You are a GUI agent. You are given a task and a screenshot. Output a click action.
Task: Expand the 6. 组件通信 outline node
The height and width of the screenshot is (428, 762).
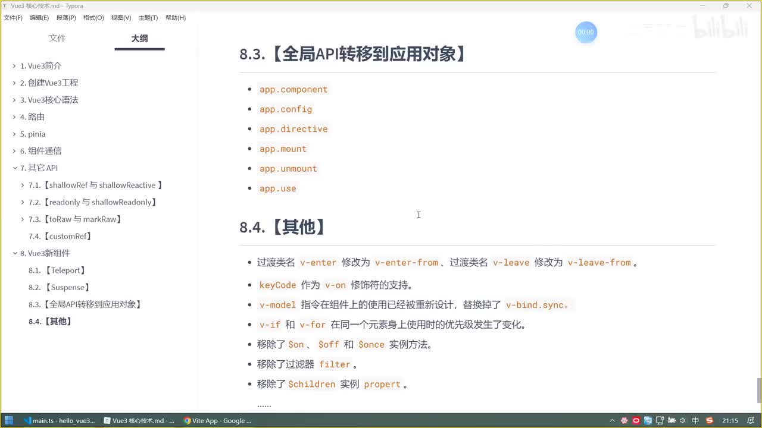(x=14, y=151)
